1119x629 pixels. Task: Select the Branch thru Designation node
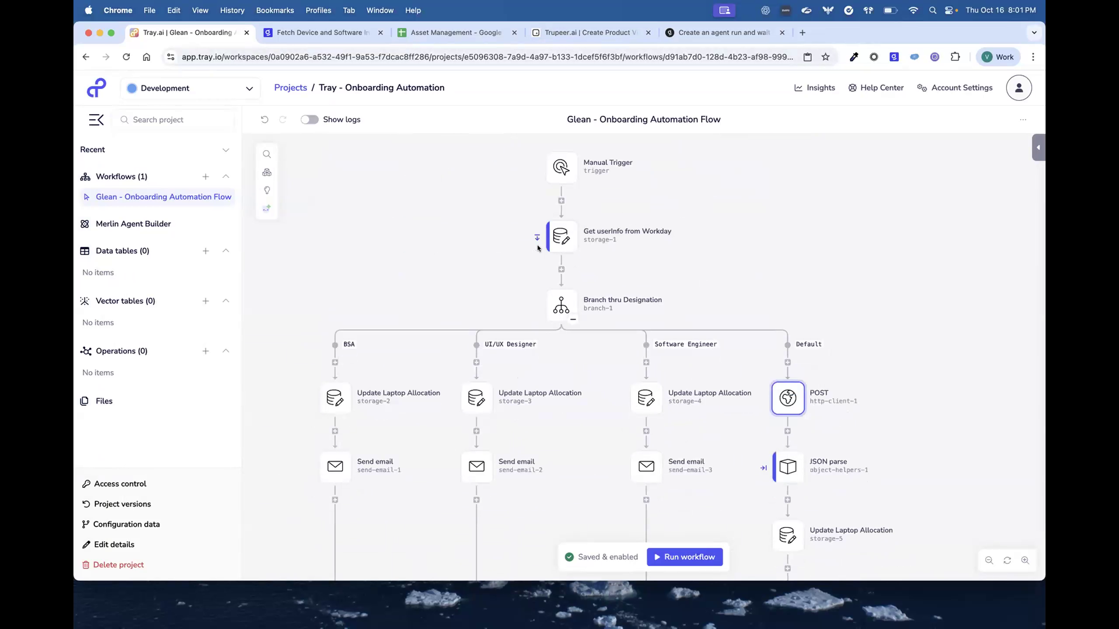click(561, 305)
